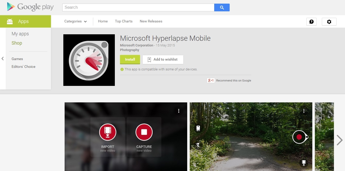Select the IMPORT new video icon in screenshot
This screenshot has height=171, width=345.
pyautogui.click(x=108, y=132)
